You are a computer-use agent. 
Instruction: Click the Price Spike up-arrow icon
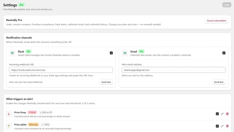(x=9, y=126)
